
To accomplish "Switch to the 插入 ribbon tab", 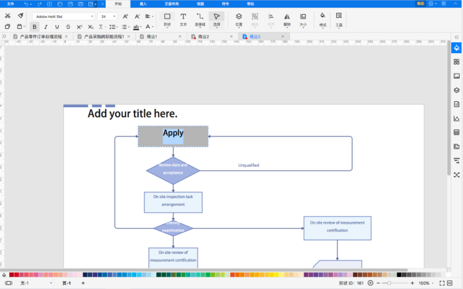I will pyautogui.click(x=143, y=4).
